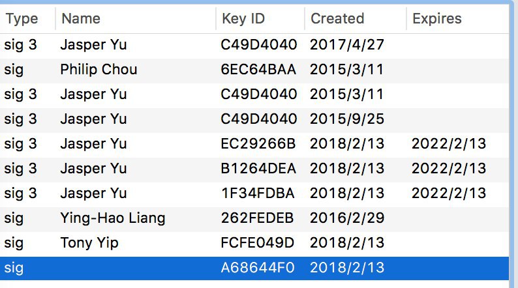Click the Key ID column header

coord(260,18)
